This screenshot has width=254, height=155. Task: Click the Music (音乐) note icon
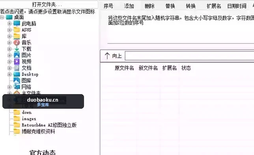[17, 43]
